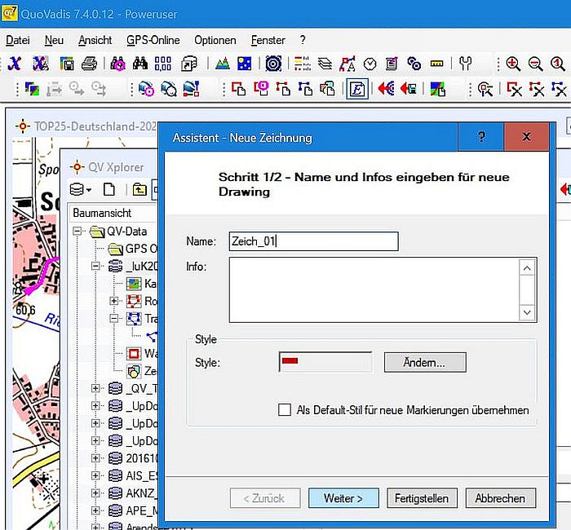Image resolution: width=571 pixels, height=530 pixels.
Task: Collapse the _IuK20 database node
Action: pyautogui.click(x=95, y=266)
